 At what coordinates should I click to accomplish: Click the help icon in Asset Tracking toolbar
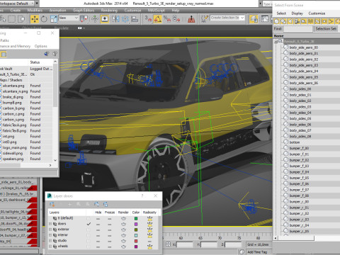(55, 54)
